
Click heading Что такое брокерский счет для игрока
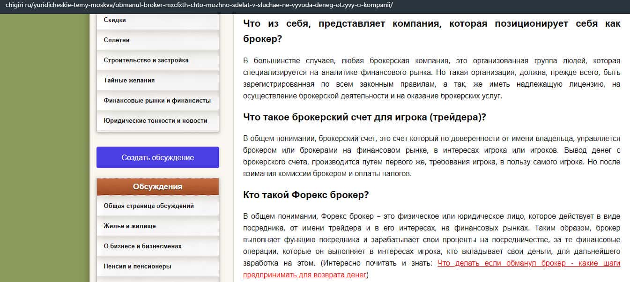tap(364, 118)
